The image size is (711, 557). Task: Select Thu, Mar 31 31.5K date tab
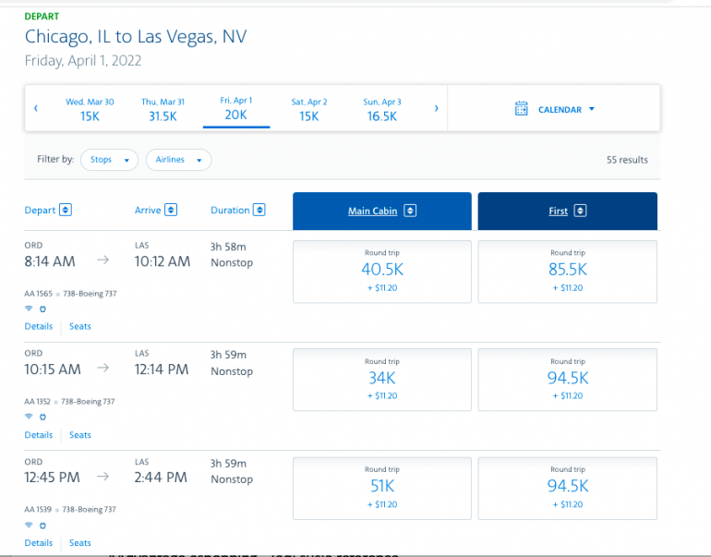(163, 109)
